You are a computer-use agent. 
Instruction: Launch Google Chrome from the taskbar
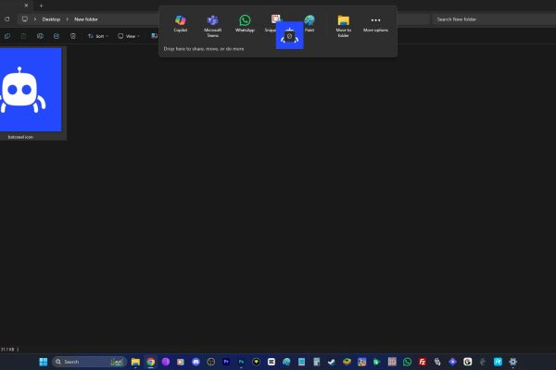click(151, 362)
